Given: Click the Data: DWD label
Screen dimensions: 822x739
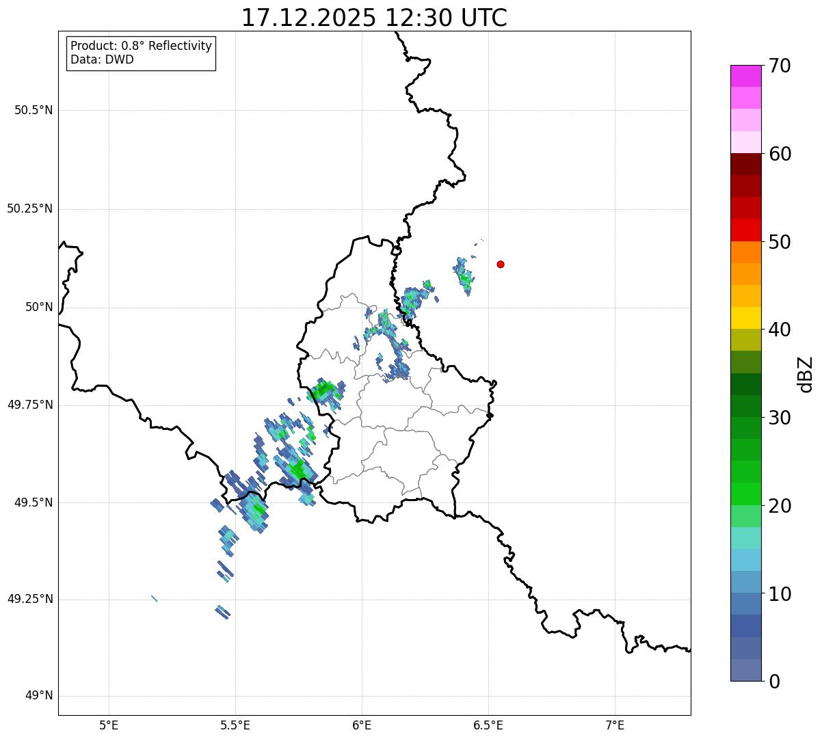Looking at the screenshot, I should coord(102,59).
